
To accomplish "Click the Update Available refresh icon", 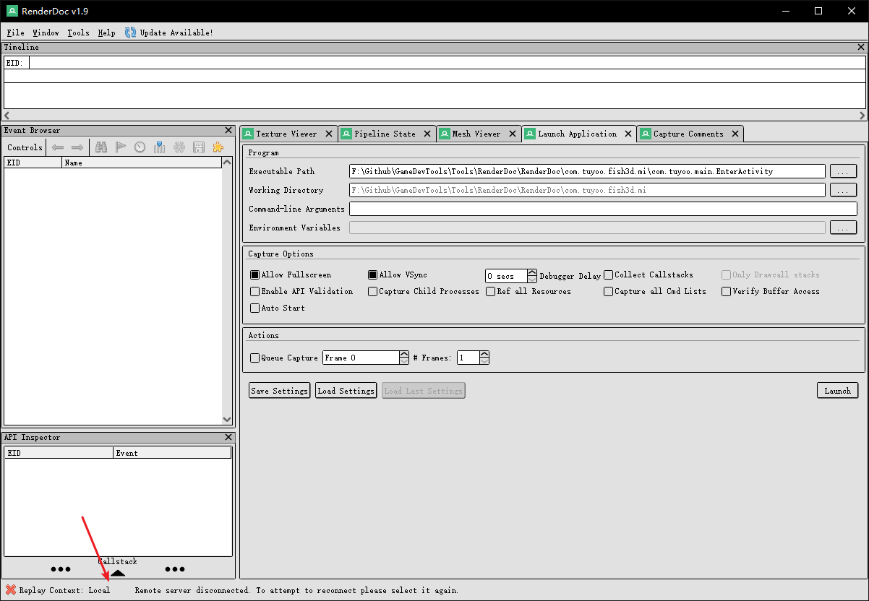I will 130,32.
